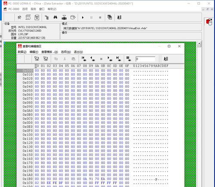Image resolution: width=215 pixels, height=187 pixels.
Task: Open the 选项 menu in sector editor
Action: pyautogui.click(x=66, y=52)
